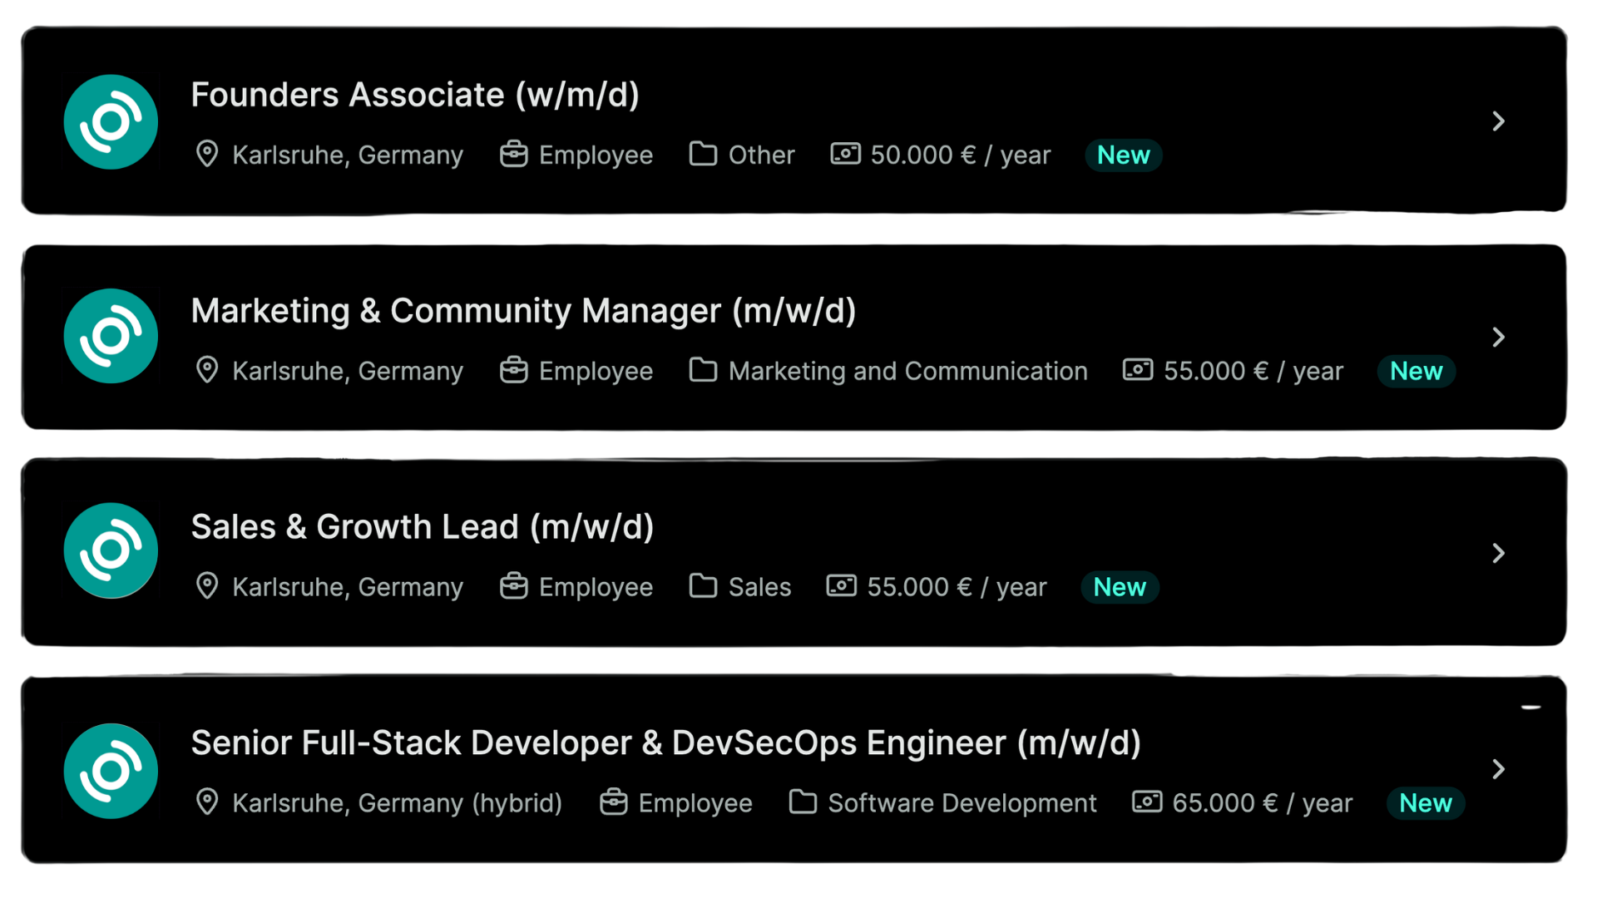Click company logo beside Founders Associate listing
Image resolution: width=1597 pixels, height=898 pixels.
(x=111, y=122)
